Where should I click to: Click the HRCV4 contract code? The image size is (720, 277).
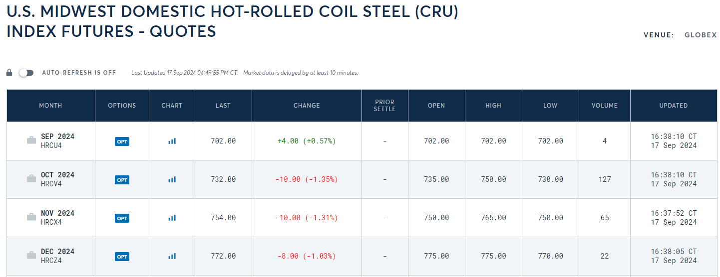pyautogui.click(x=51, y=184)
